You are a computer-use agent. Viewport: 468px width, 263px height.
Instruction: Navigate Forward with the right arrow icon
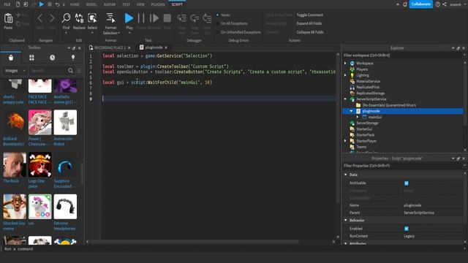pos(52,18)
